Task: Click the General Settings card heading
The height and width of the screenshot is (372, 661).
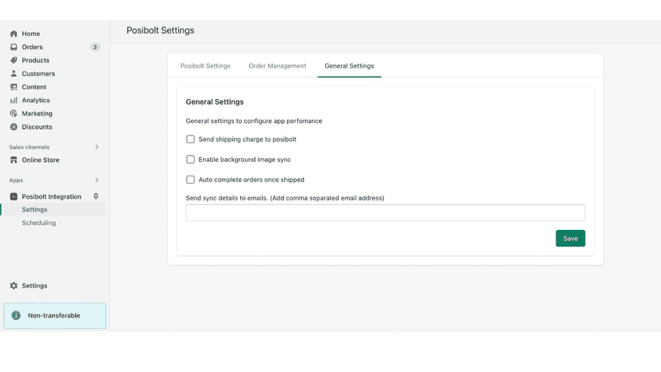Action: 215,101
